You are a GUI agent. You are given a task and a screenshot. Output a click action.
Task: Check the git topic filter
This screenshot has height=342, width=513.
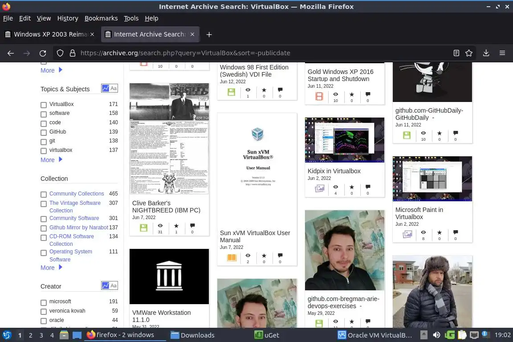[44, 142]
